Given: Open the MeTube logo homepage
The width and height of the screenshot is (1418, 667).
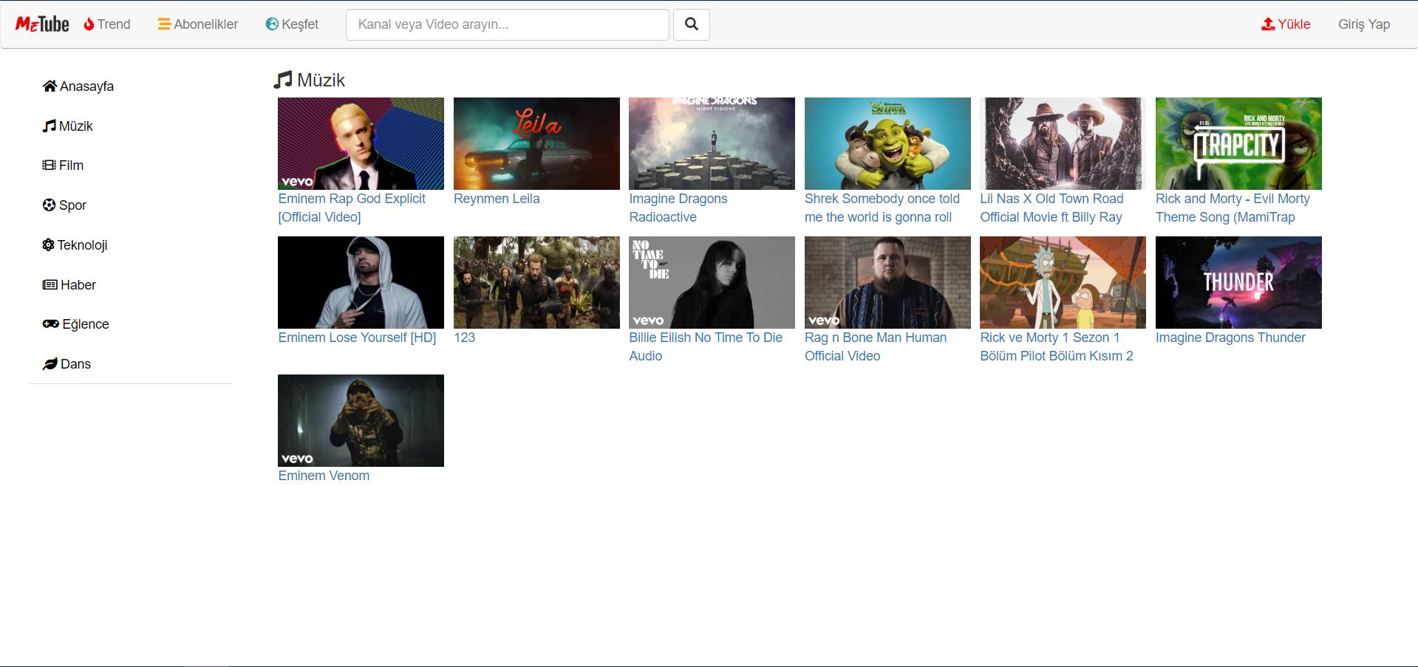Looking at the screenshot, I should [x=41, y=23].
